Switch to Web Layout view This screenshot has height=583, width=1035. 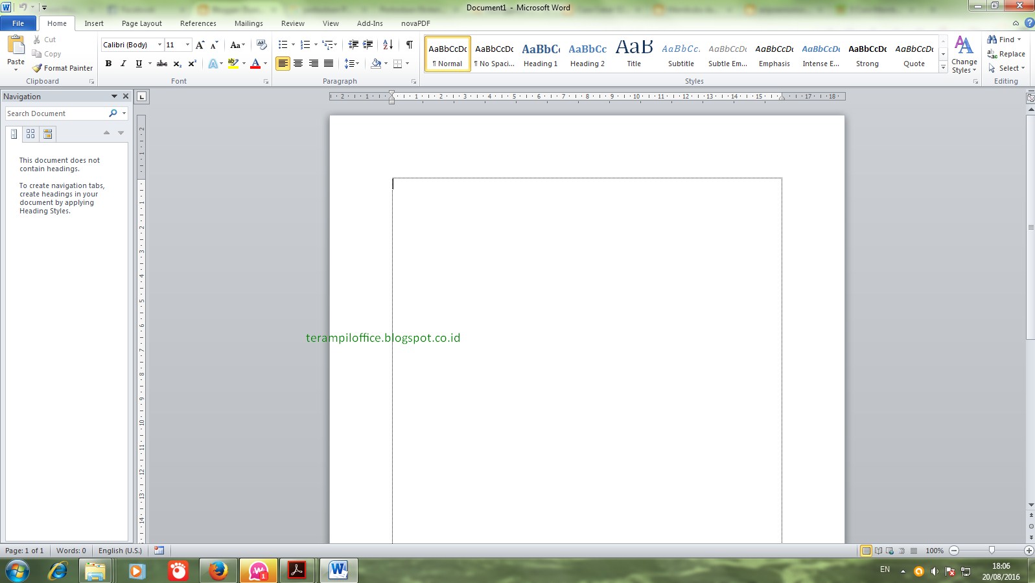(x=890, y=551)
